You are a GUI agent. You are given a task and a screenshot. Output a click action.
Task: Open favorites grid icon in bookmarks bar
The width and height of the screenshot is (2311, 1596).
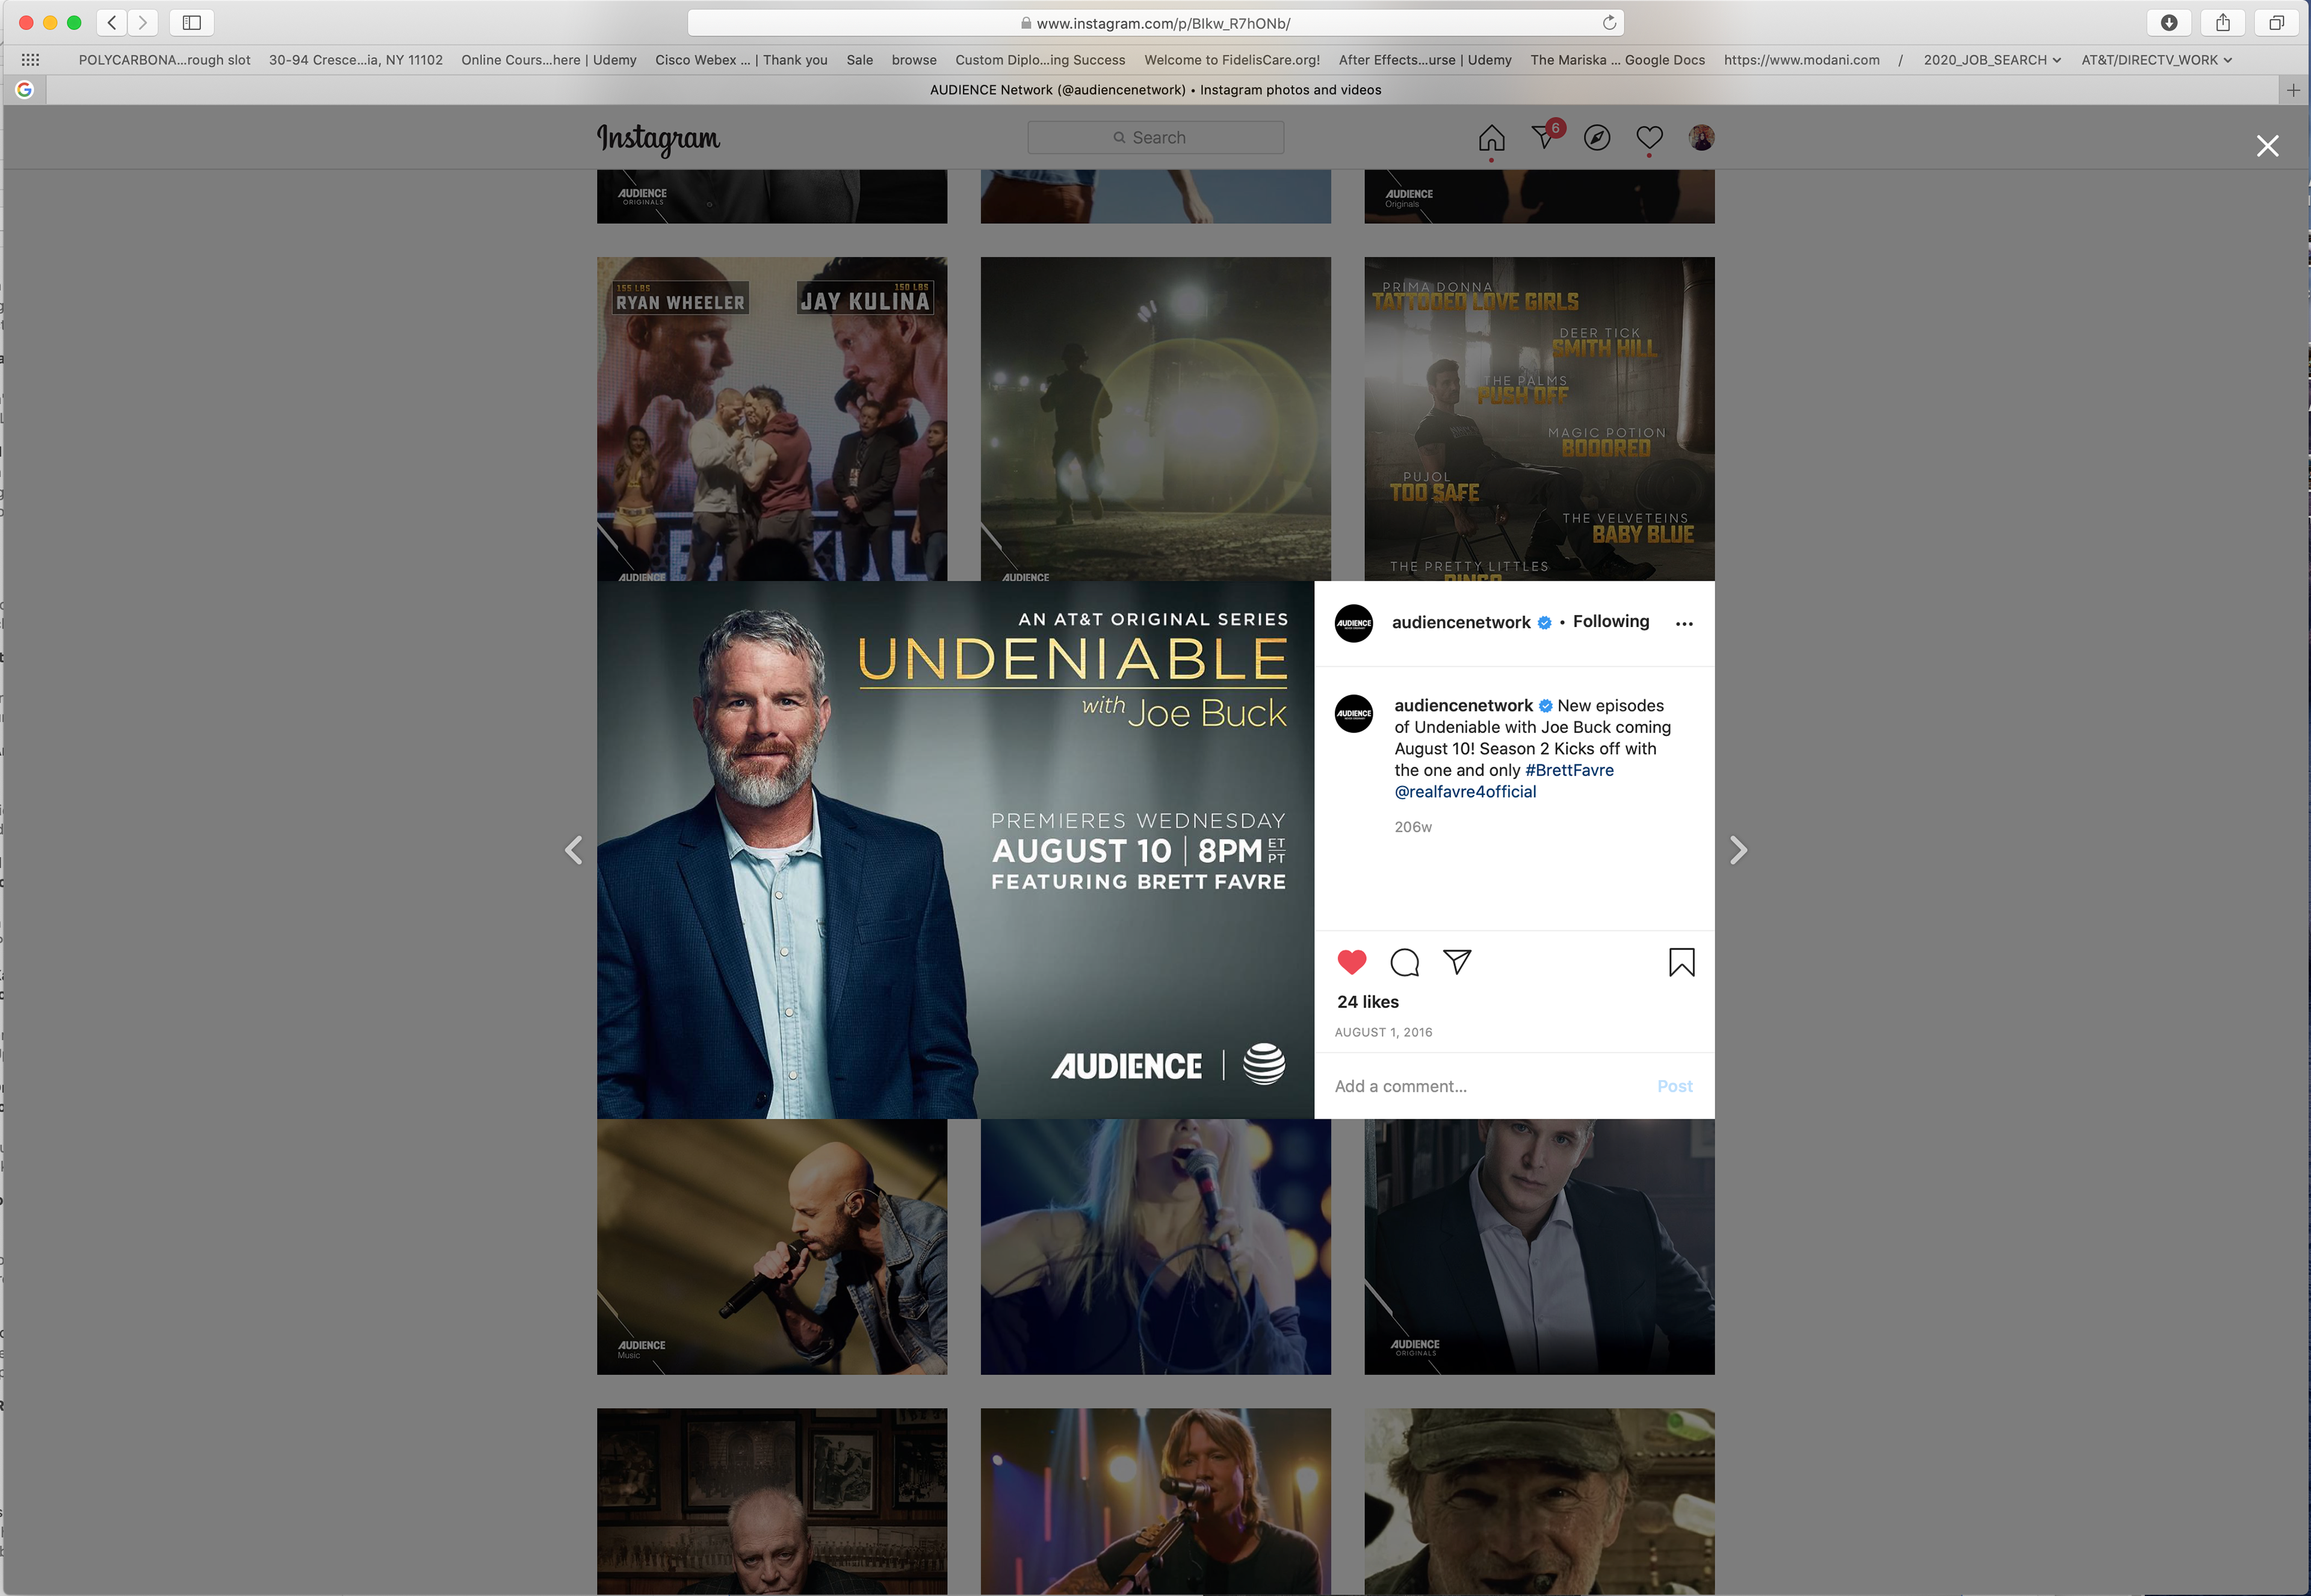[30, 60]
